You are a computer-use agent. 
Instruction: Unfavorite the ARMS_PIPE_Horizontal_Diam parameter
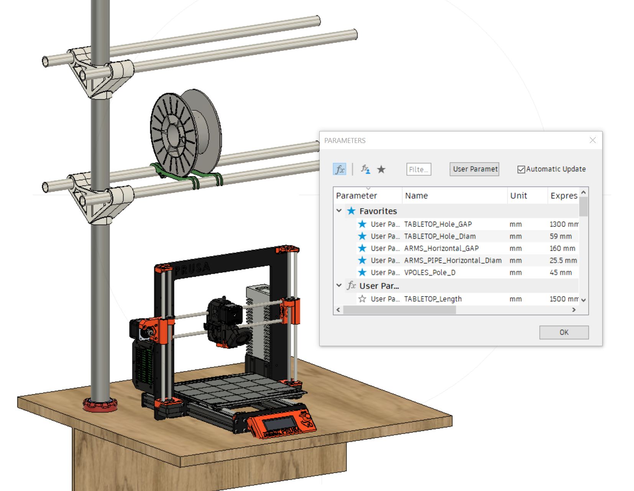(x=362, y=260)
